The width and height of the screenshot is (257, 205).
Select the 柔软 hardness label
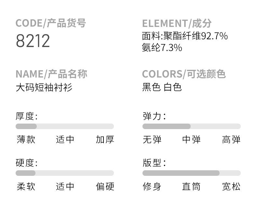click(26, 187)
